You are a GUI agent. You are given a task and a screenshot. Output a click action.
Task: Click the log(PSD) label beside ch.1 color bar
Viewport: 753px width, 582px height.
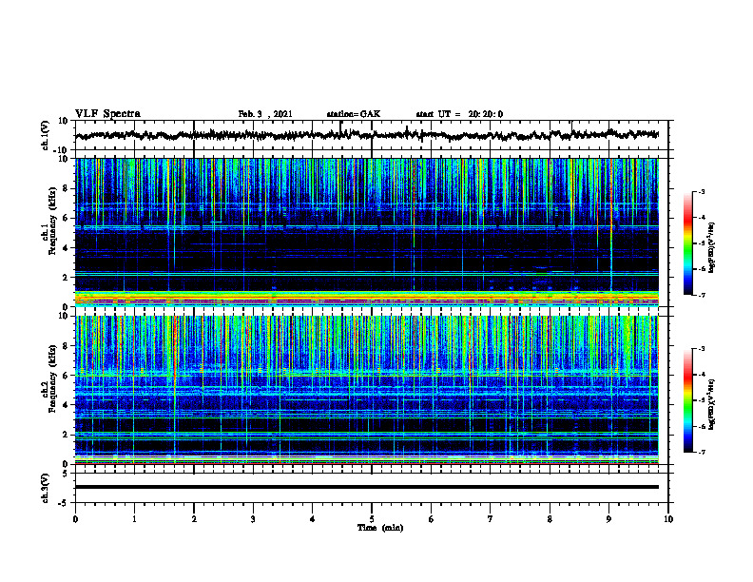pyautogui.click(x=712, y=248)
